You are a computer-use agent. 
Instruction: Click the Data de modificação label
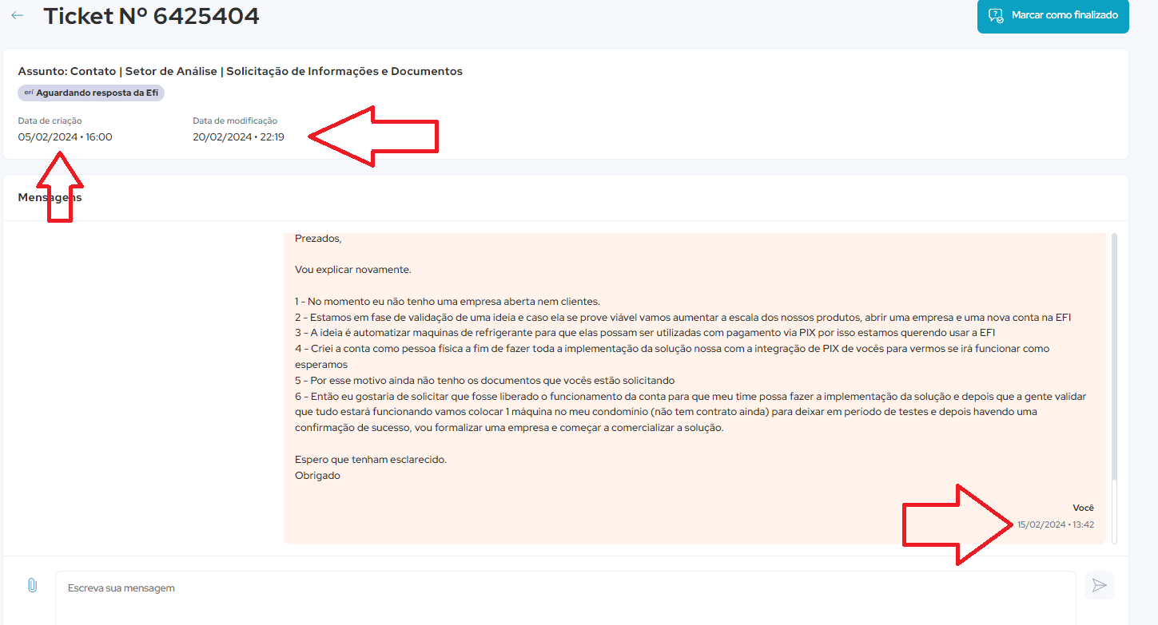pos(235,121)
